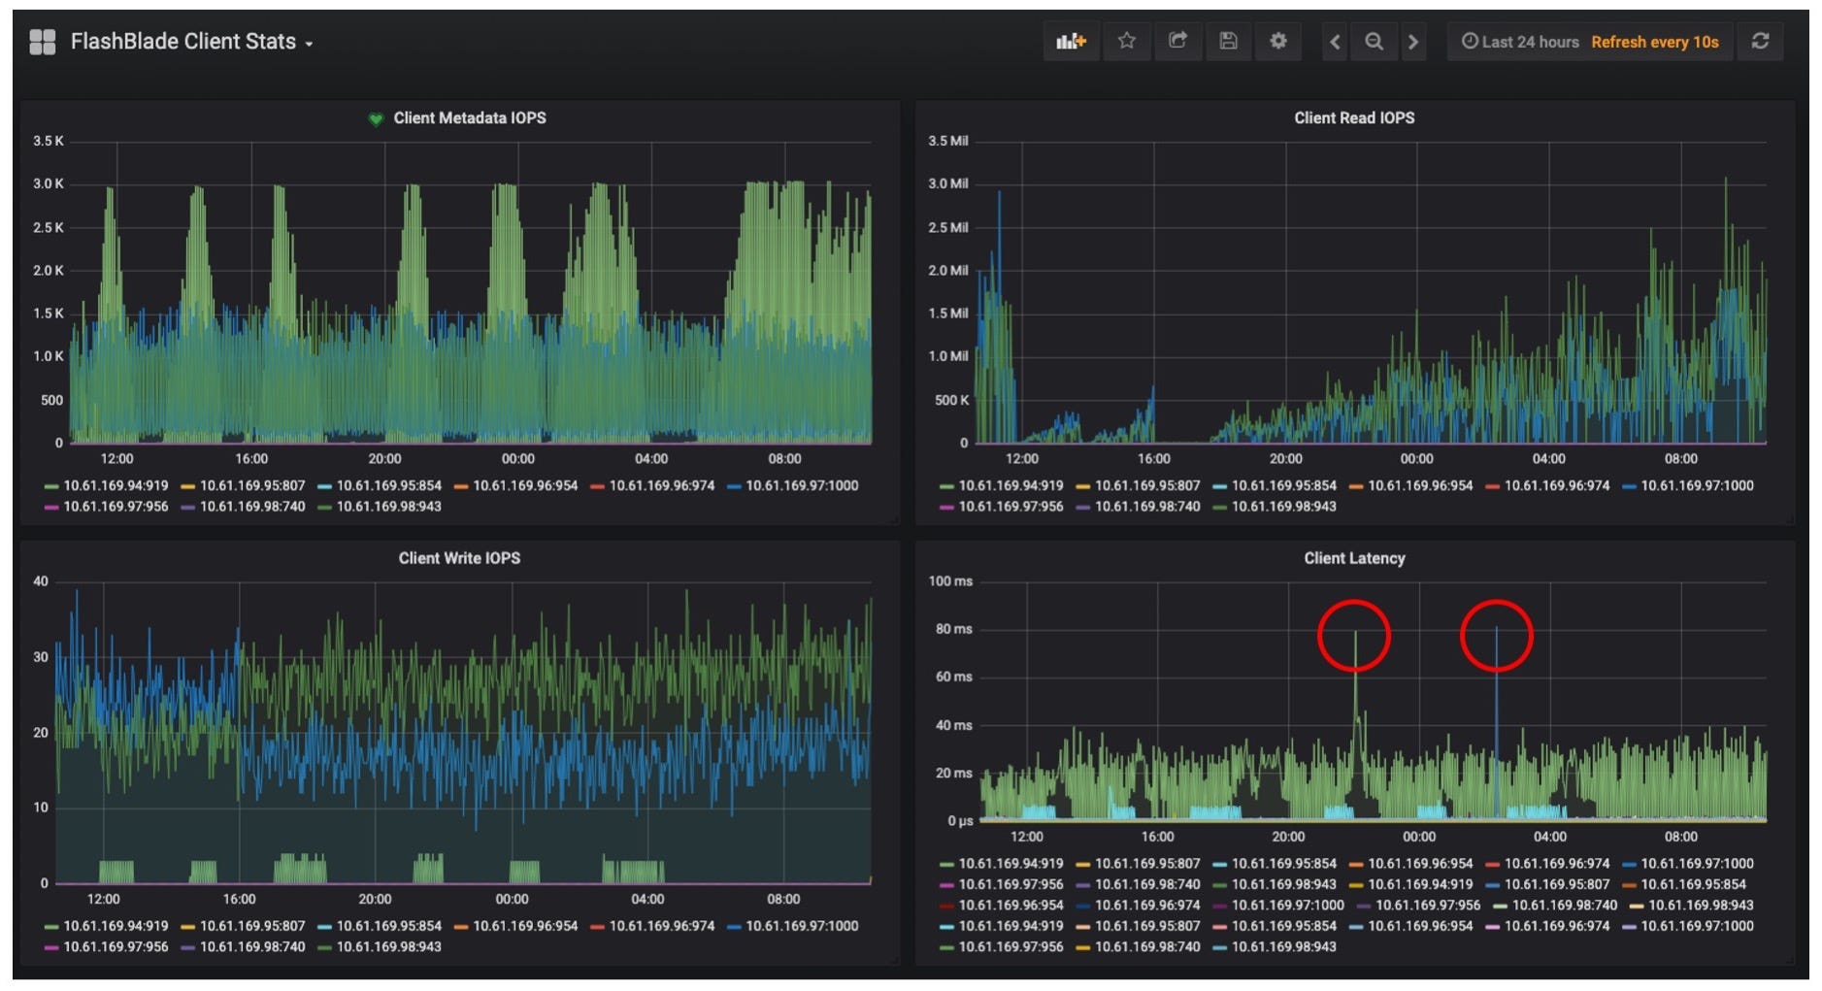1822x991 pixels.
Task: Star this dashboard as favorite
Action: pos(1126,42)
